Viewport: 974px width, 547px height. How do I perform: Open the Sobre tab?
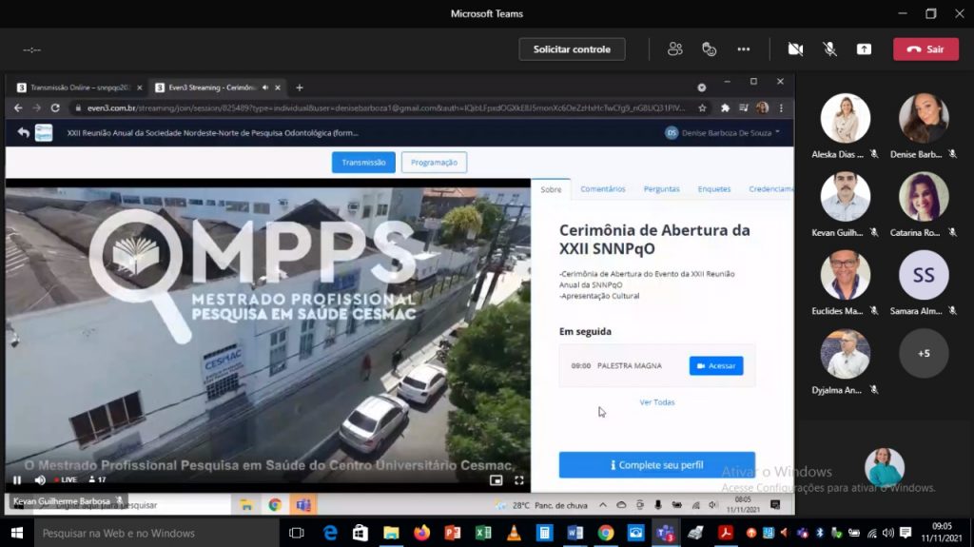551,189
